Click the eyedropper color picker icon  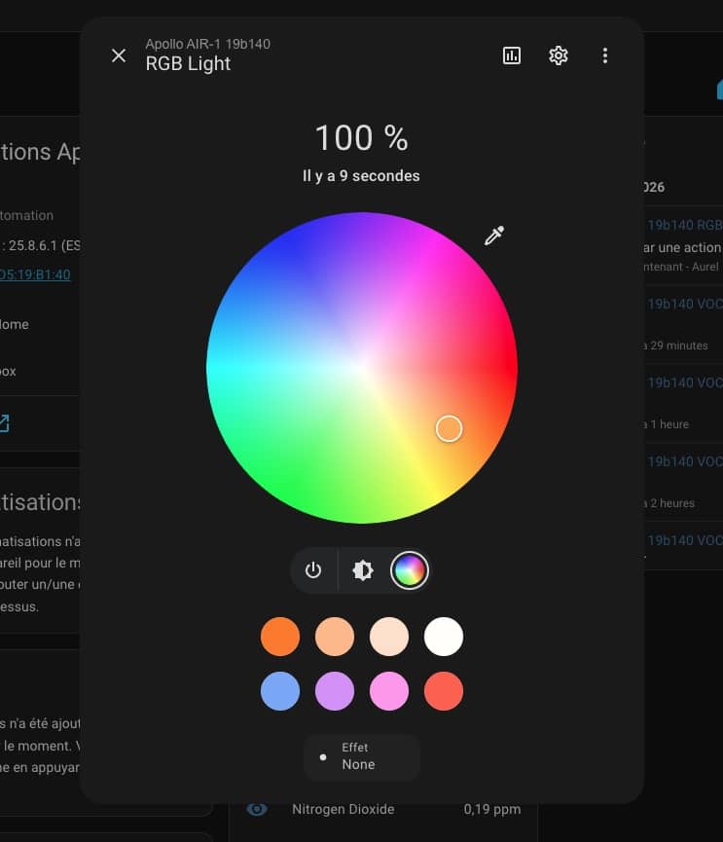(x=494, y=236)
